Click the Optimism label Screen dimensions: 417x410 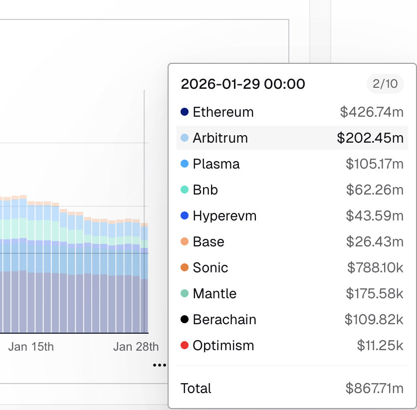click(223, 345)
